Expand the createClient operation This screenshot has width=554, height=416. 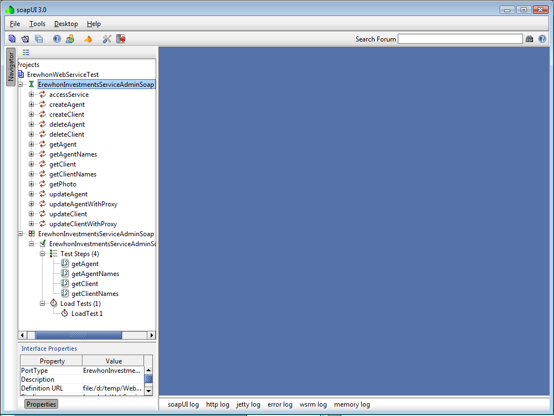(32, 115)
